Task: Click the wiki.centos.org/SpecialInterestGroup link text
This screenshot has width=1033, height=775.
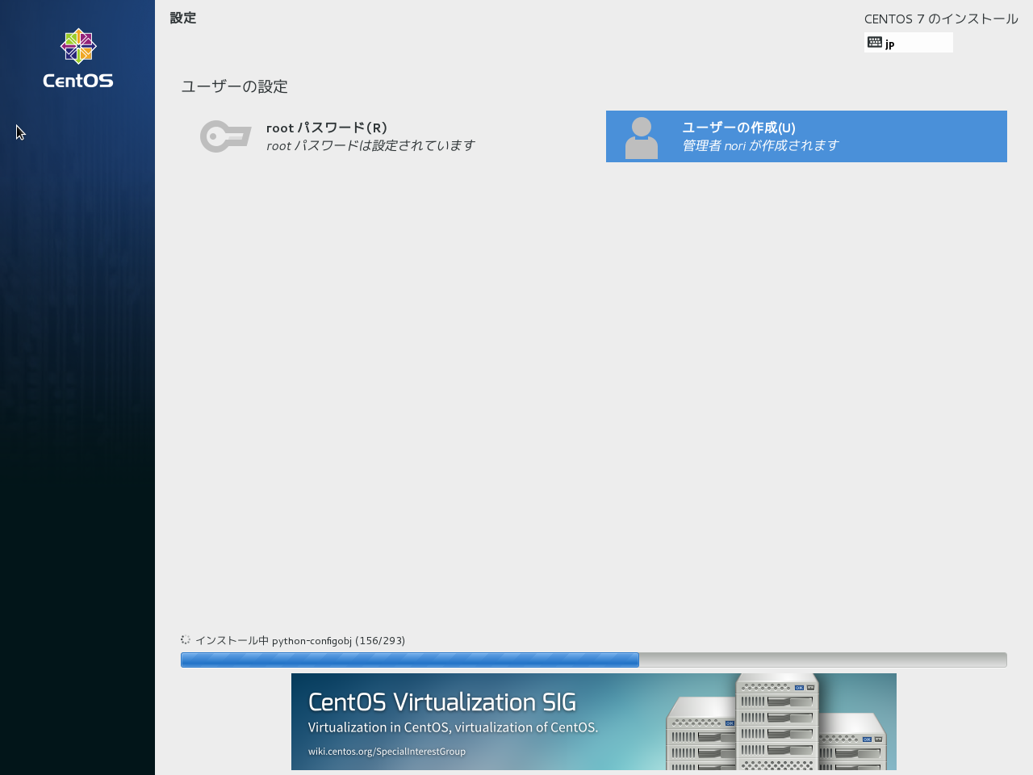Action: click(x=387, y=752)
